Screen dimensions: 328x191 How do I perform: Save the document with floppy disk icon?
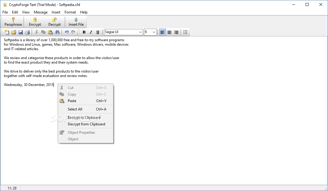(21, 32)
